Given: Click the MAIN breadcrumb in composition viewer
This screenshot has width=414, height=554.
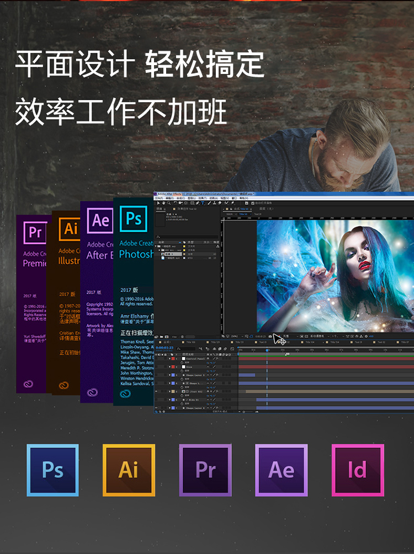Looking at the screenshot, I should click(x=230, y=214).
